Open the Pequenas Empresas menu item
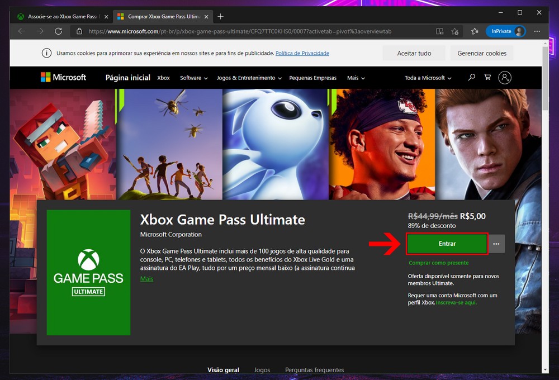The width and height of the screenshot is (559, 380). click(x=312, y=78)
